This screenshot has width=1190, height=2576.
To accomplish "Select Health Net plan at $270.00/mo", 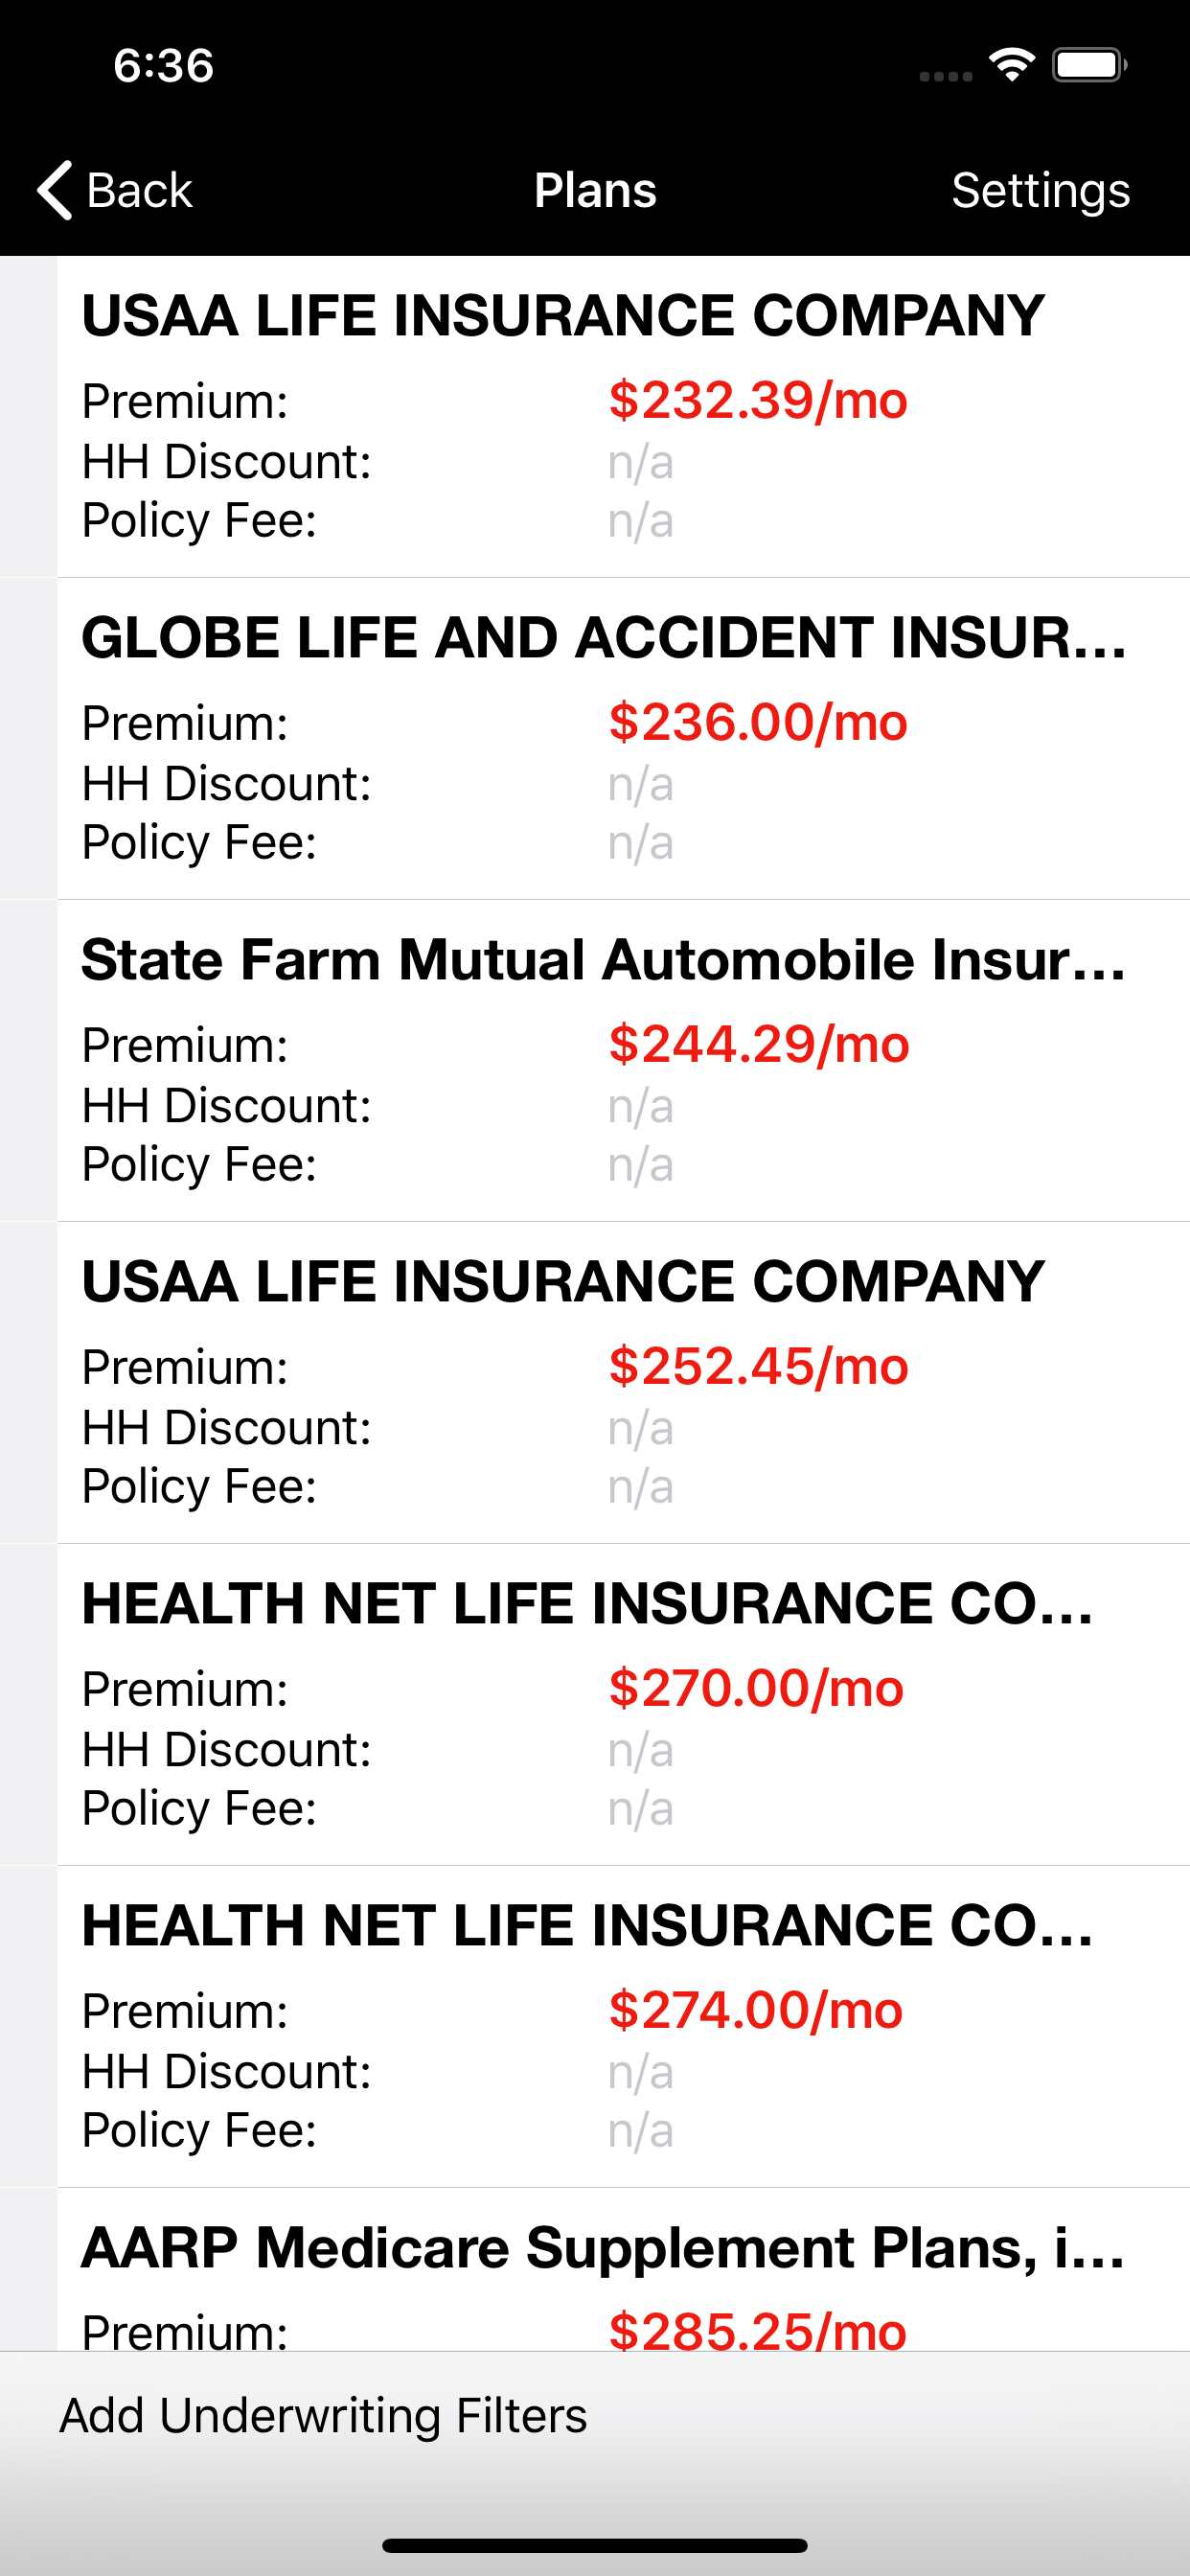I will (x=623, y=1705).
